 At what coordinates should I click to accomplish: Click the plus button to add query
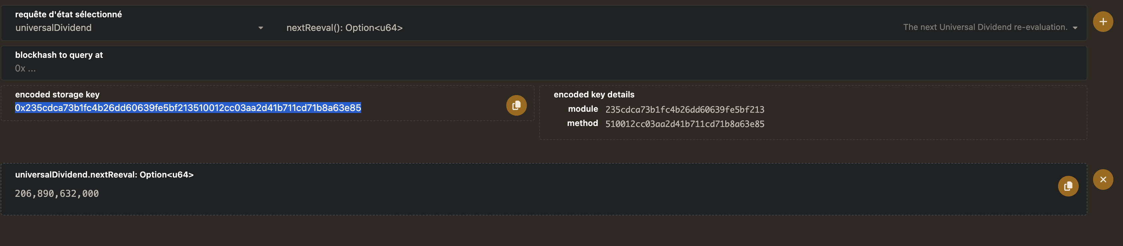point(1102,22)
